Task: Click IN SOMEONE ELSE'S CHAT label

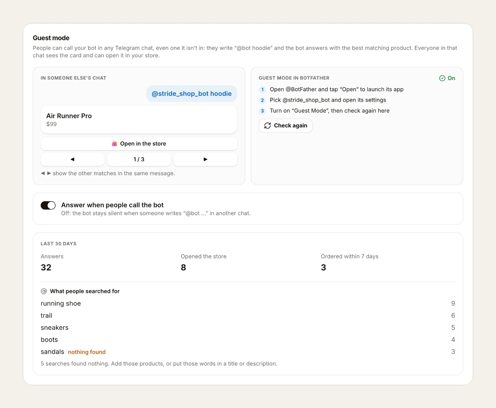Action: tap(73, 78)
